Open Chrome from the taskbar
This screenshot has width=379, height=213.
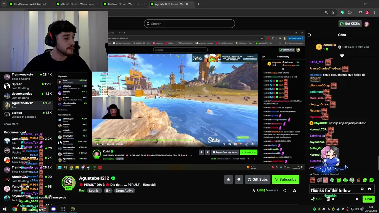(15, 209)
